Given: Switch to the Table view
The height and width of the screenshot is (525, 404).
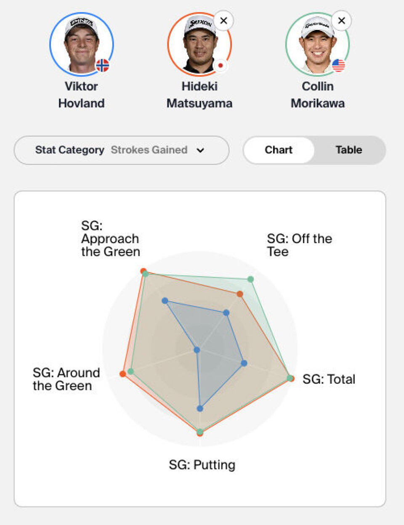Looking at the screenshot, I should 349,150.
